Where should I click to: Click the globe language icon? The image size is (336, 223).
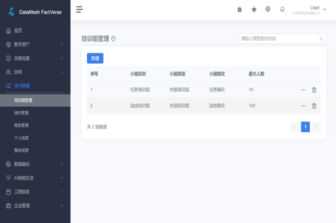pos(268,9)
